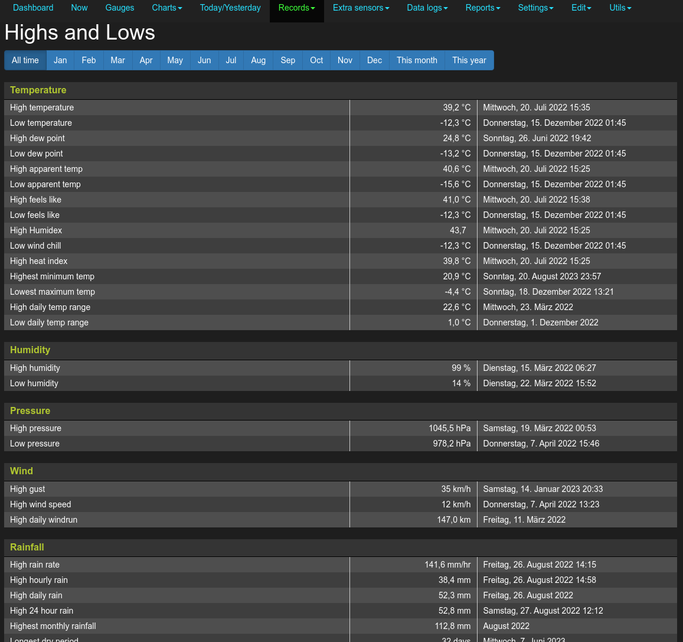Navigate to the Gauges page
Image resolution: width=683 pixels, height=642 pixels.
pos(120,8)
